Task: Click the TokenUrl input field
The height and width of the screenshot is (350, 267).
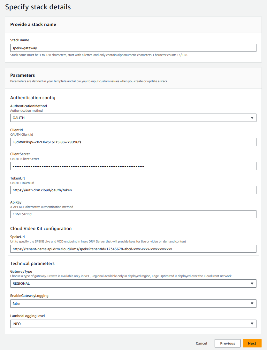Action: 133,190
